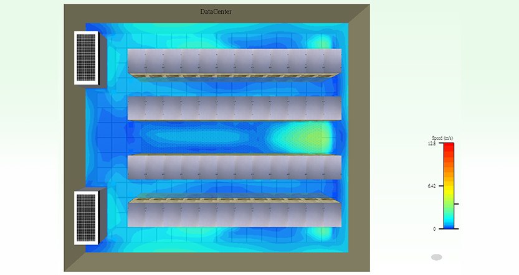Screen dimensions: 519x275
Task: Click the second server rack row
Action: point(234,108)
